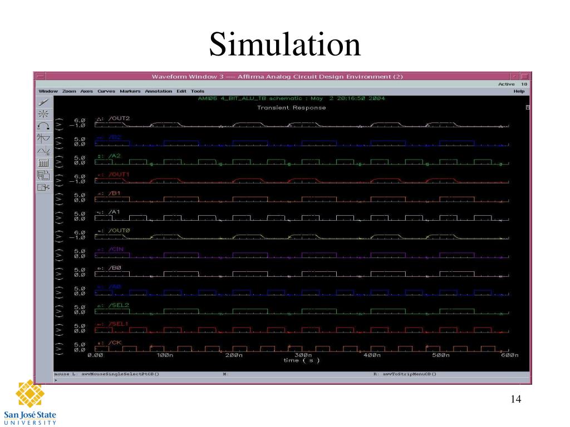
Task: Click the (V) axis unit beside /OUT2
Action: [59, 123]
